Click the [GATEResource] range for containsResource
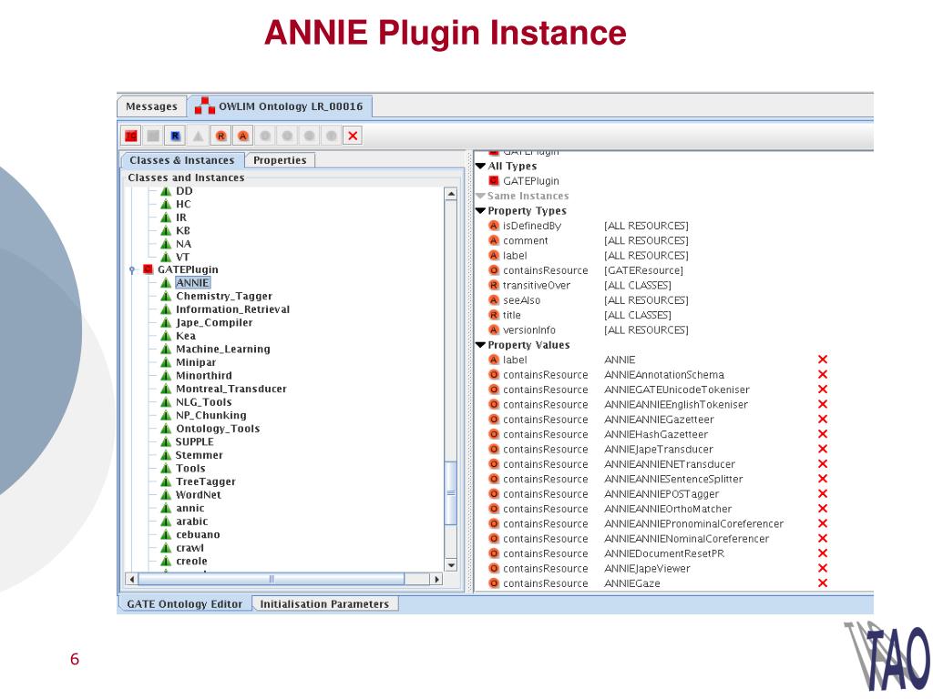The width and height of the screenshot is (933, 699). 643,270
